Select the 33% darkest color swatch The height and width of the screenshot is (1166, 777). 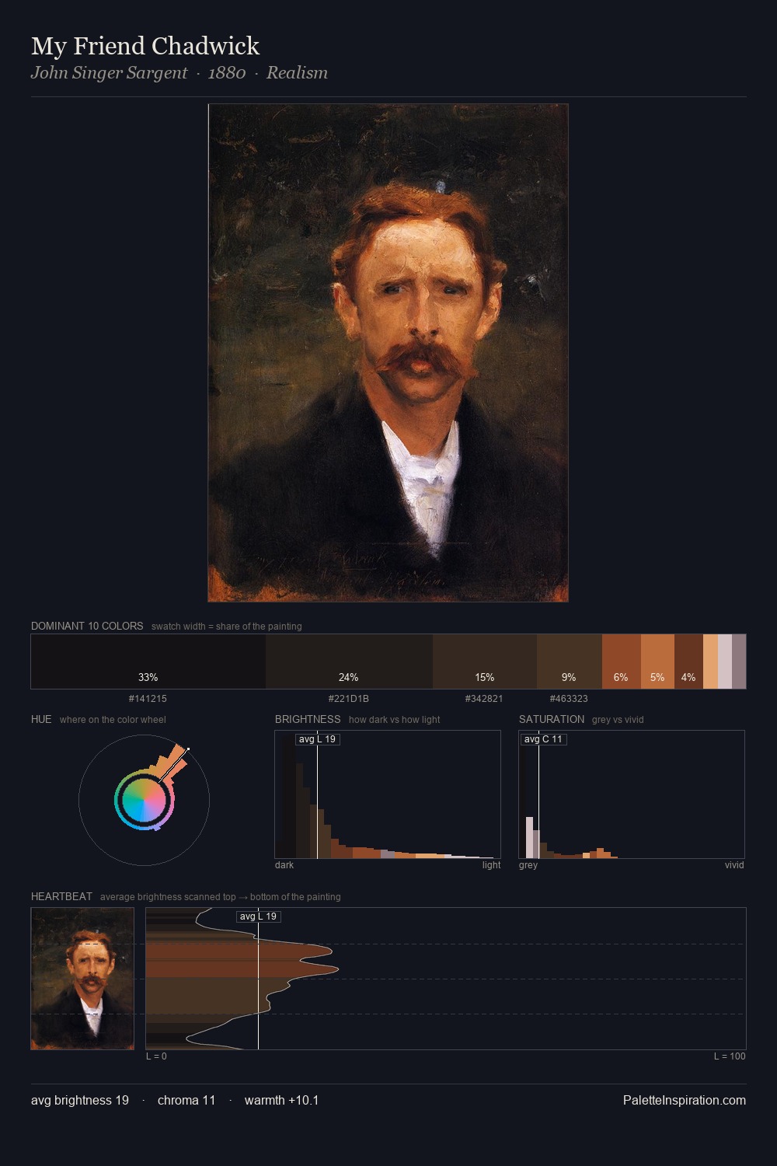pyautogui.click(x=148, y=662)
